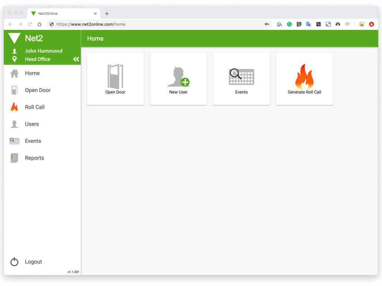Open a new browser tab
Screen dimensions: 382x286
tap(107, 14)
